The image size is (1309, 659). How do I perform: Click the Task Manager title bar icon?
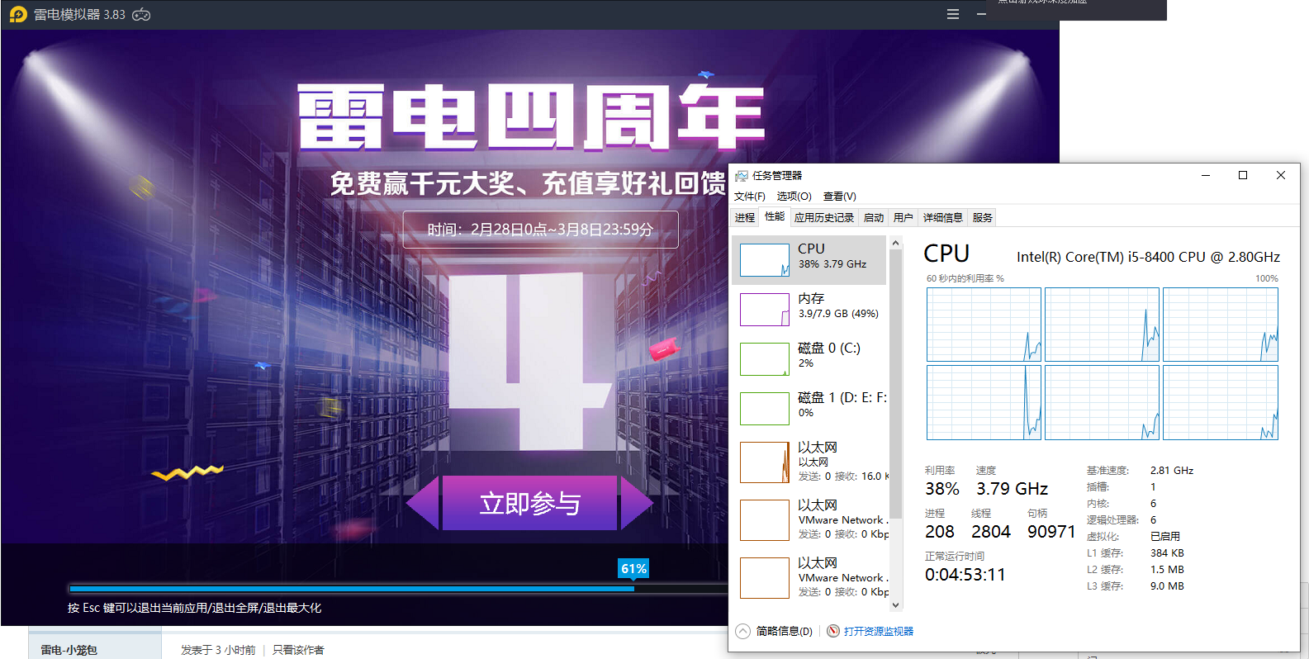click(x=741, y=176)
